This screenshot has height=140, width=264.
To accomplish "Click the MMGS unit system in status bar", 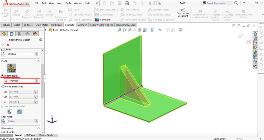I will 239,139.
